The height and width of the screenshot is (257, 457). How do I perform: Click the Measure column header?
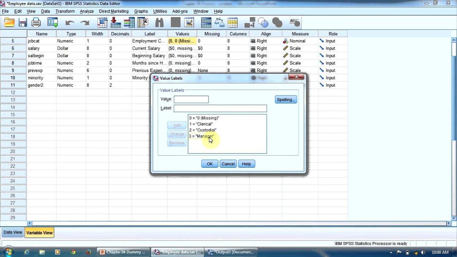click(300, 34)
